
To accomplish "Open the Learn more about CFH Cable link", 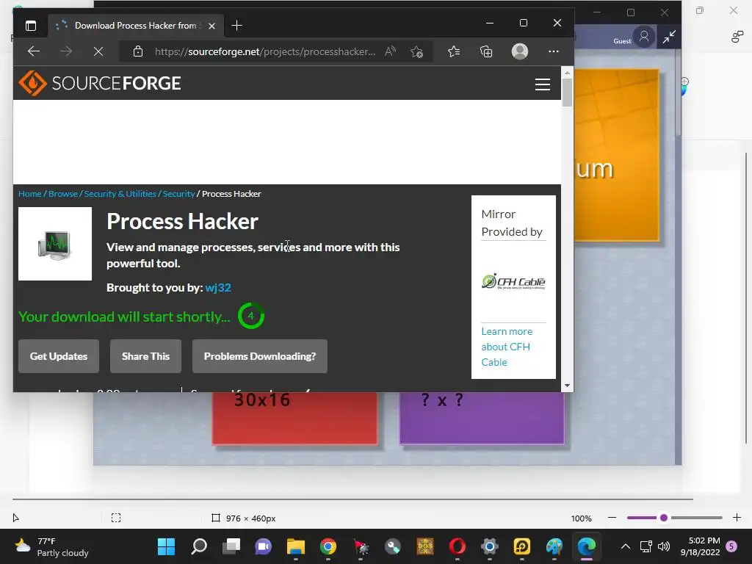I will pyautogui.click(x=507, y=347).
